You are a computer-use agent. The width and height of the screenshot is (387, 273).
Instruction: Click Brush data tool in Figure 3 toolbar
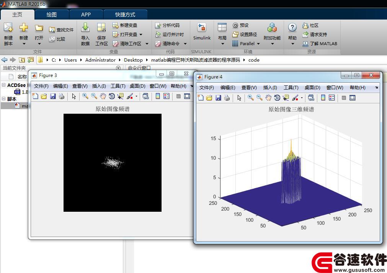[130, 96]
